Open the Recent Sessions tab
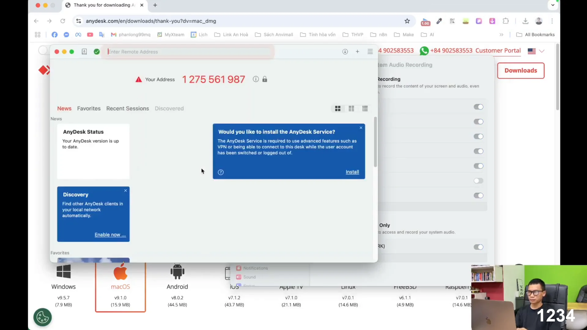 (x=127, y=108)
